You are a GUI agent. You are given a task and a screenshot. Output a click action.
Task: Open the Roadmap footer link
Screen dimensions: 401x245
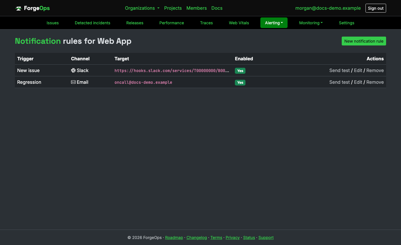[174, 238]
